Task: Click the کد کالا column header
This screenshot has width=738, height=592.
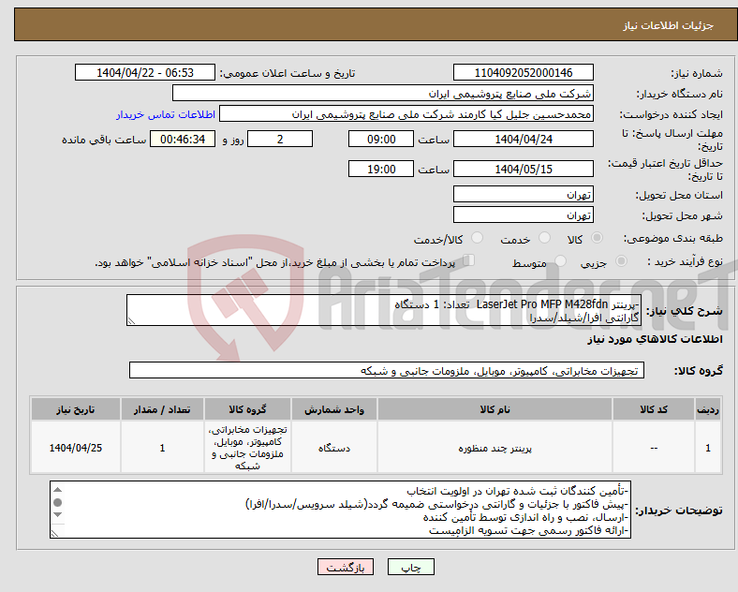Action: click(654, 409)
